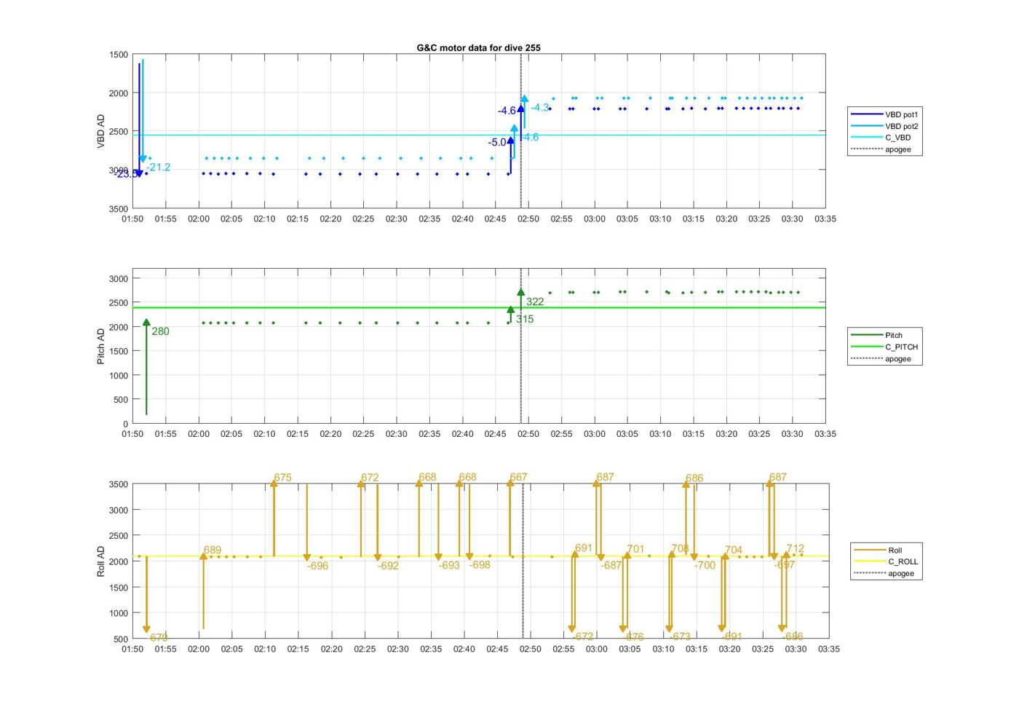Click the "-693" roll data label

pyautogui.click(x=449, y=565)
